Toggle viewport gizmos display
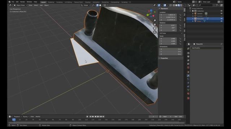 tap(159, 5)
